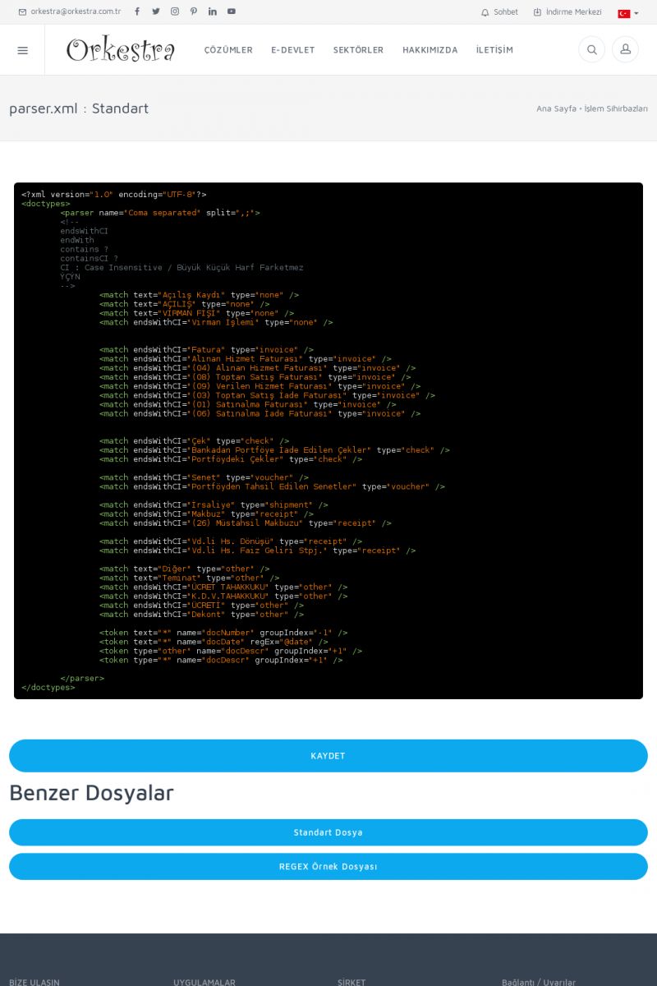Visit the Instagram profile icon
This screenshot has height=986, width=657.
coord(175,12)
